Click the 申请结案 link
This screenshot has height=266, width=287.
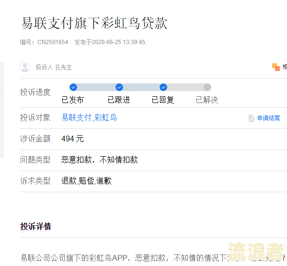point(268,118)
